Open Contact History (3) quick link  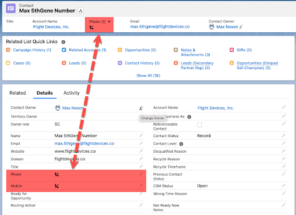coord(142,63)
